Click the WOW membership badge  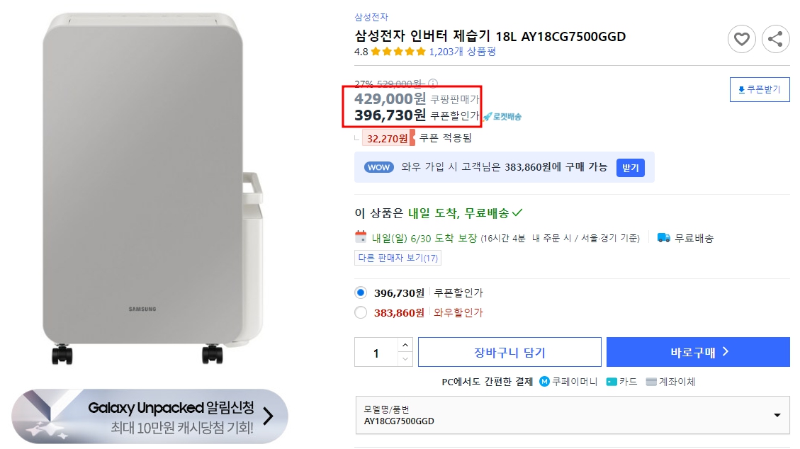click(x=379, y=167)
